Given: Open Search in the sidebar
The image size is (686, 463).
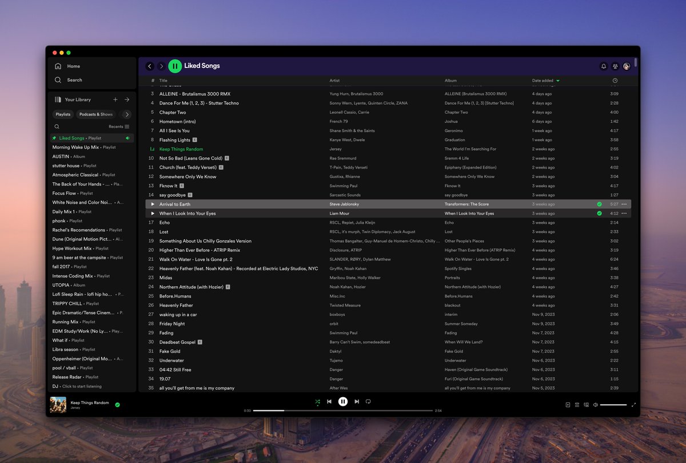Looking at the screenshot, I should coord(68,80).
